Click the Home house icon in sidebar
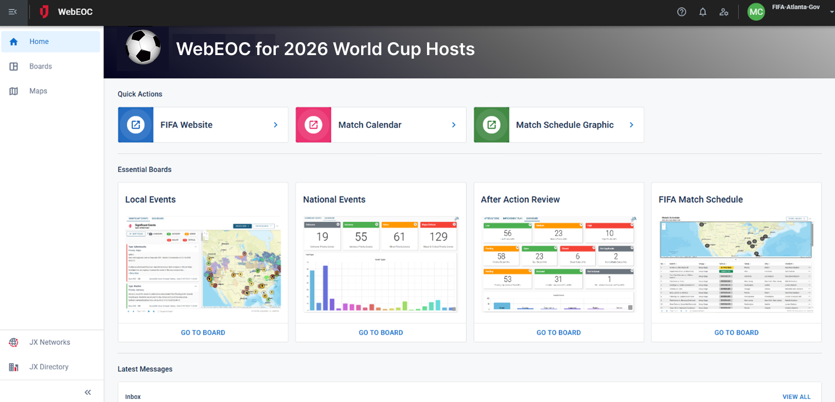This screenshot has width=835, height=402. click(x=14, y=42)
